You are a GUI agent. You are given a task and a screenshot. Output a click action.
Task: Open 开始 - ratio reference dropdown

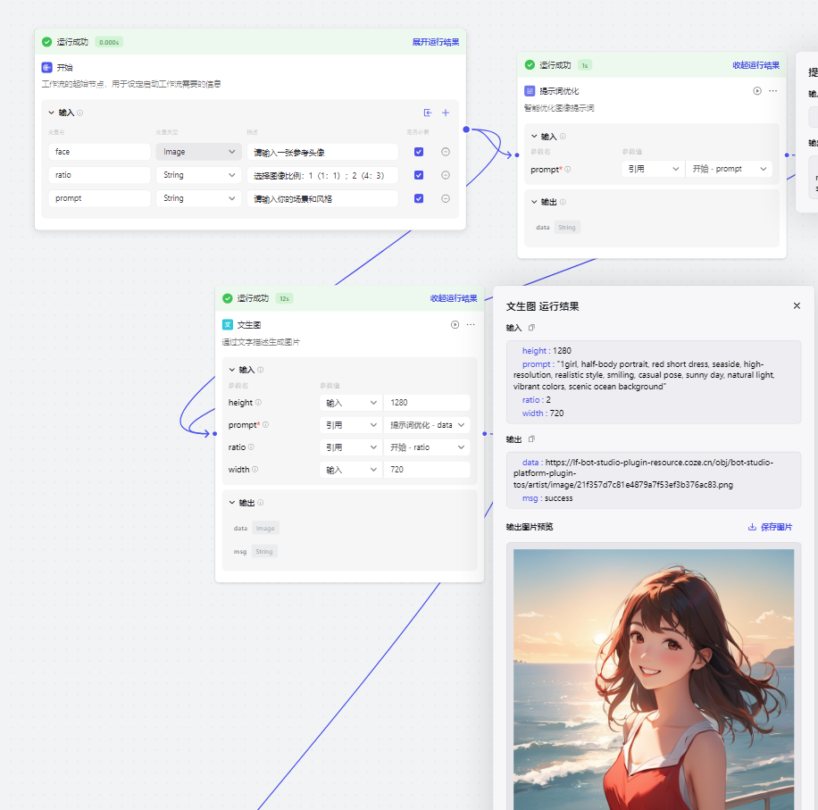(427, 447)
